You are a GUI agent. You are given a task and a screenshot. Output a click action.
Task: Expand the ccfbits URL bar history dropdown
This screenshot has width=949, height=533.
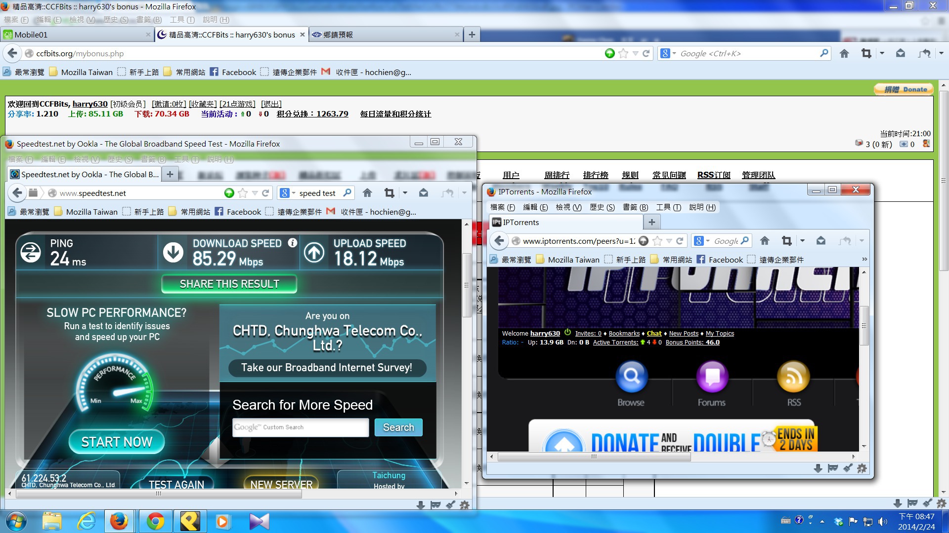point(636,53)
